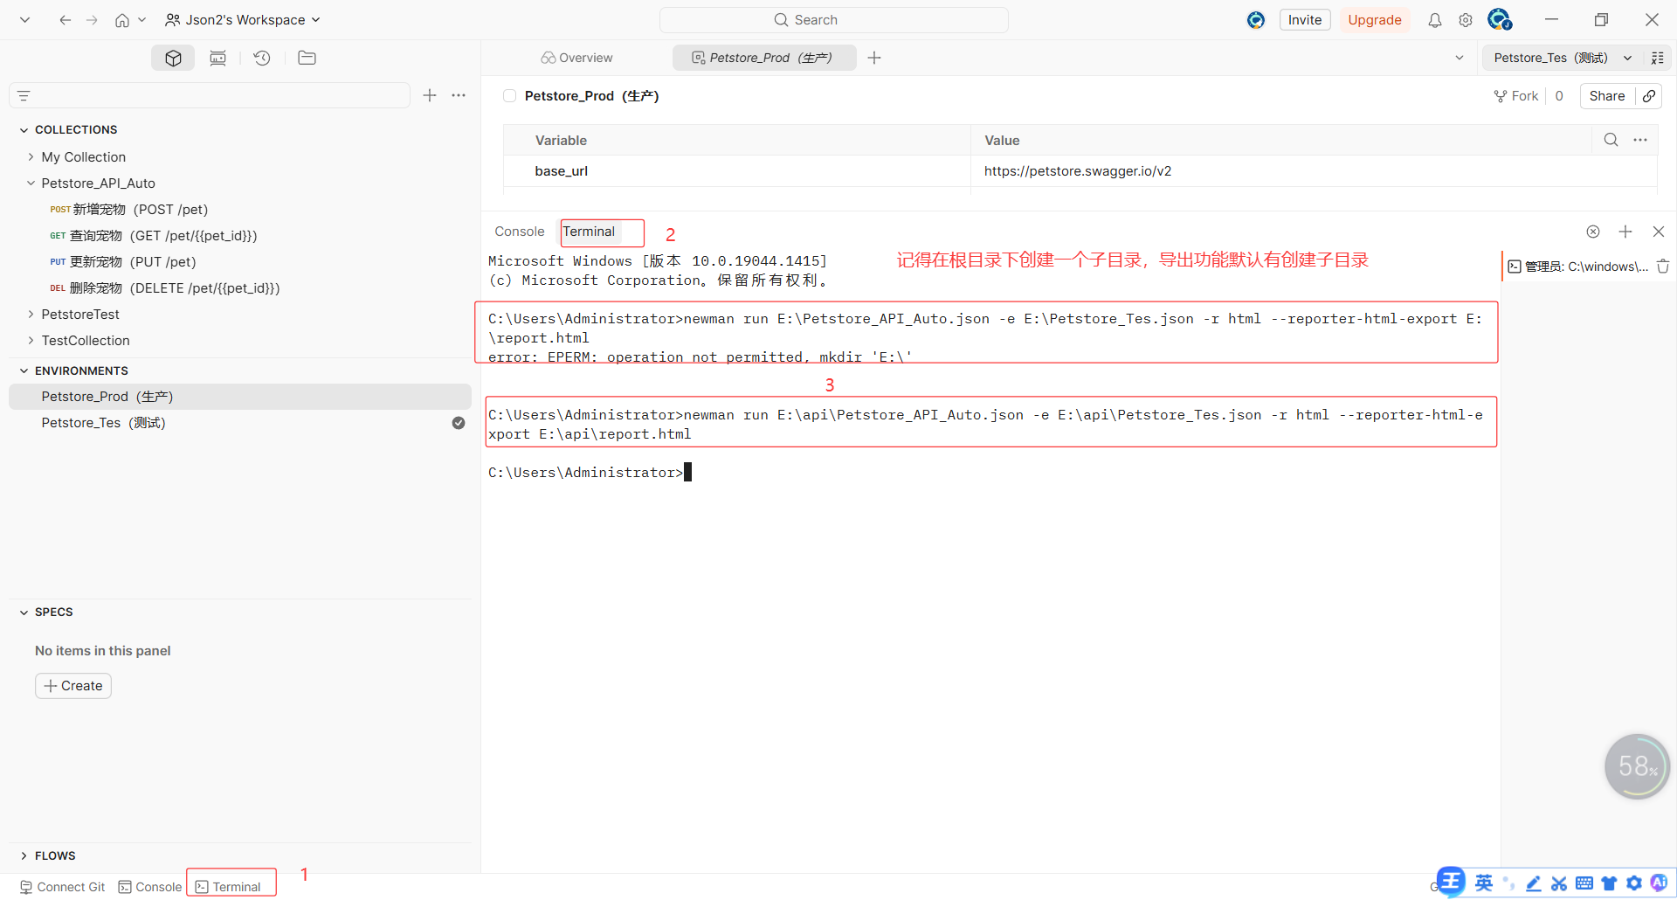Collapse Petstore_API_Auto collection

click(x=31, y=183)
